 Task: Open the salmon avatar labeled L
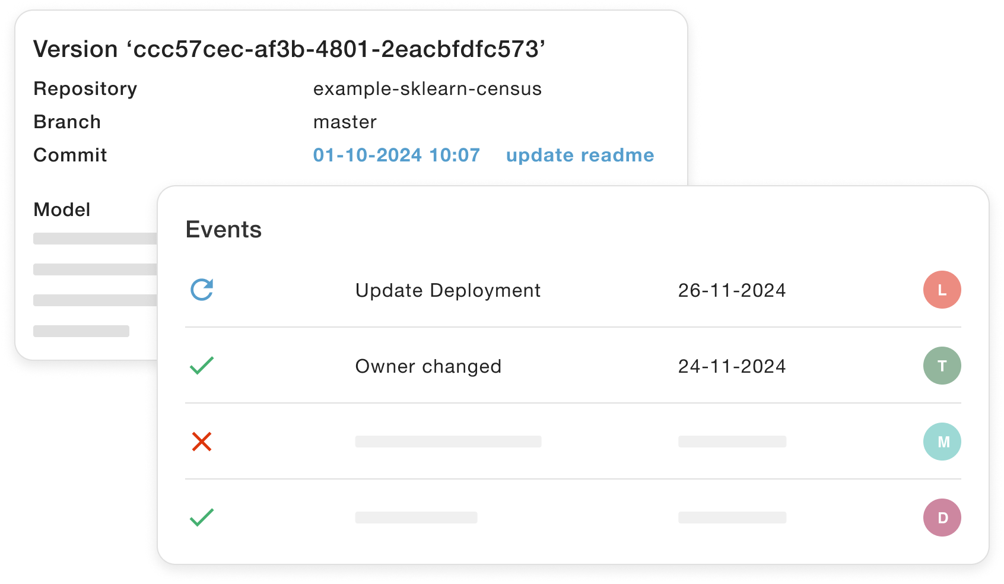[x=942, y=290]
